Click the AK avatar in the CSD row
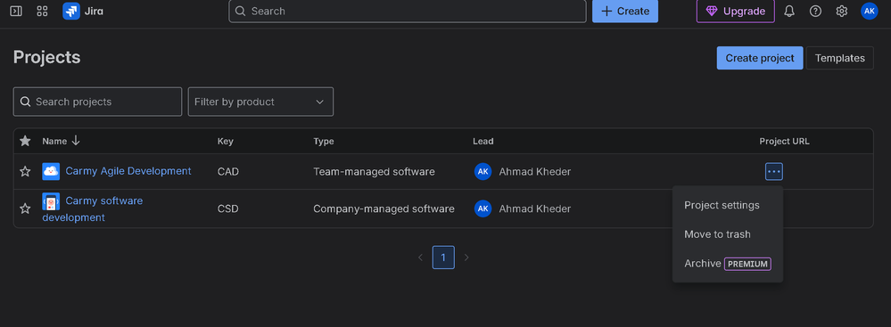This screenshot has height=327, width=891. pyautogui.click(x=483, y=208)
